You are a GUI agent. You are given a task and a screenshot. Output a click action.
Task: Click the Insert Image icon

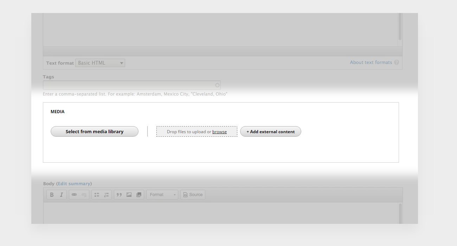[129, 194]
